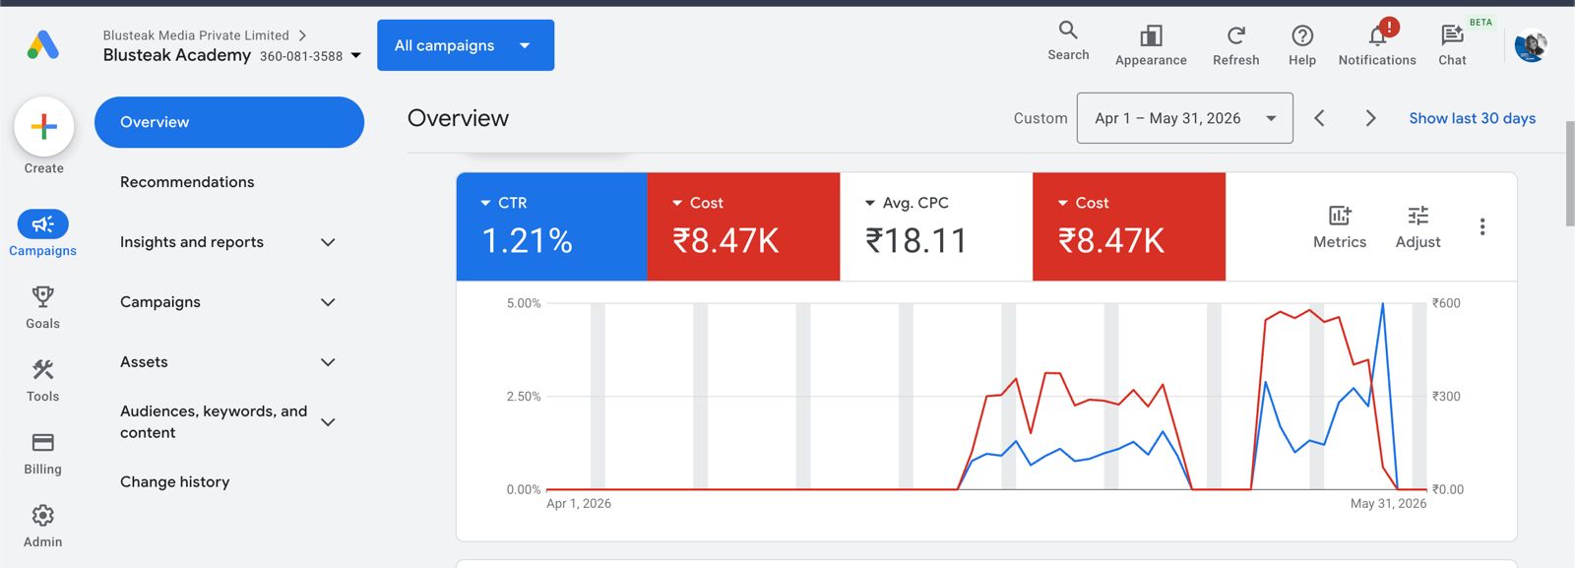The width and height of the screenshot is (1575, 568).
Task: Open Appearance settings
Action: tap(1151, 46)
